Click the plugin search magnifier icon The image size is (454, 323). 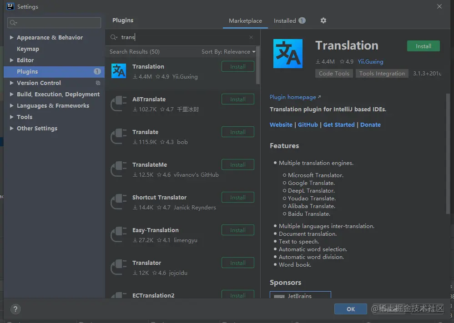click(114, 37)
